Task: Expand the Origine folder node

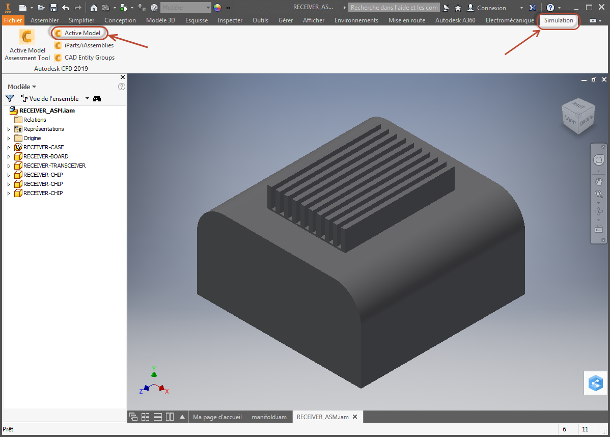Action: click(x=9, y=138)
